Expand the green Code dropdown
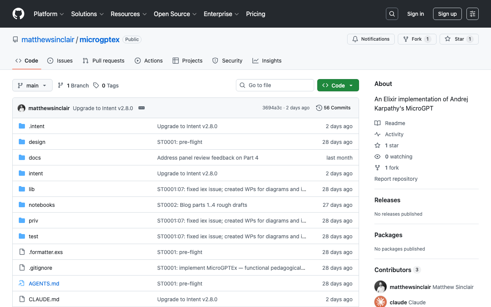The height and width of the screenshot is (307, 491). 338,86
